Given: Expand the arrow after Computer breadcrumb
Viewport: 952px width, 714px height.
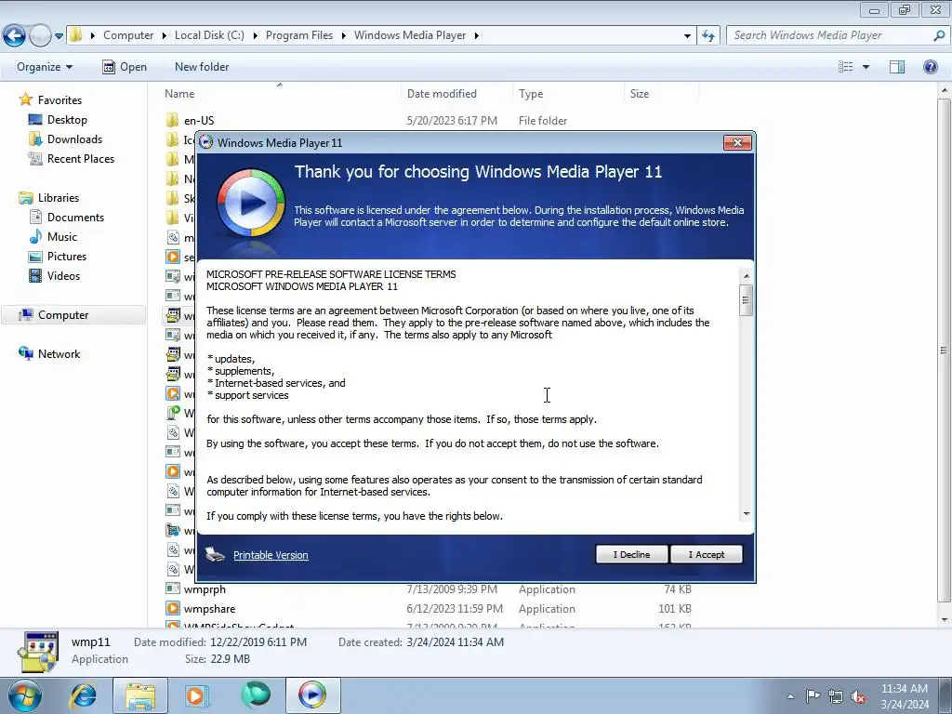Looking at the screenshot, I should [x=164, y=36].
